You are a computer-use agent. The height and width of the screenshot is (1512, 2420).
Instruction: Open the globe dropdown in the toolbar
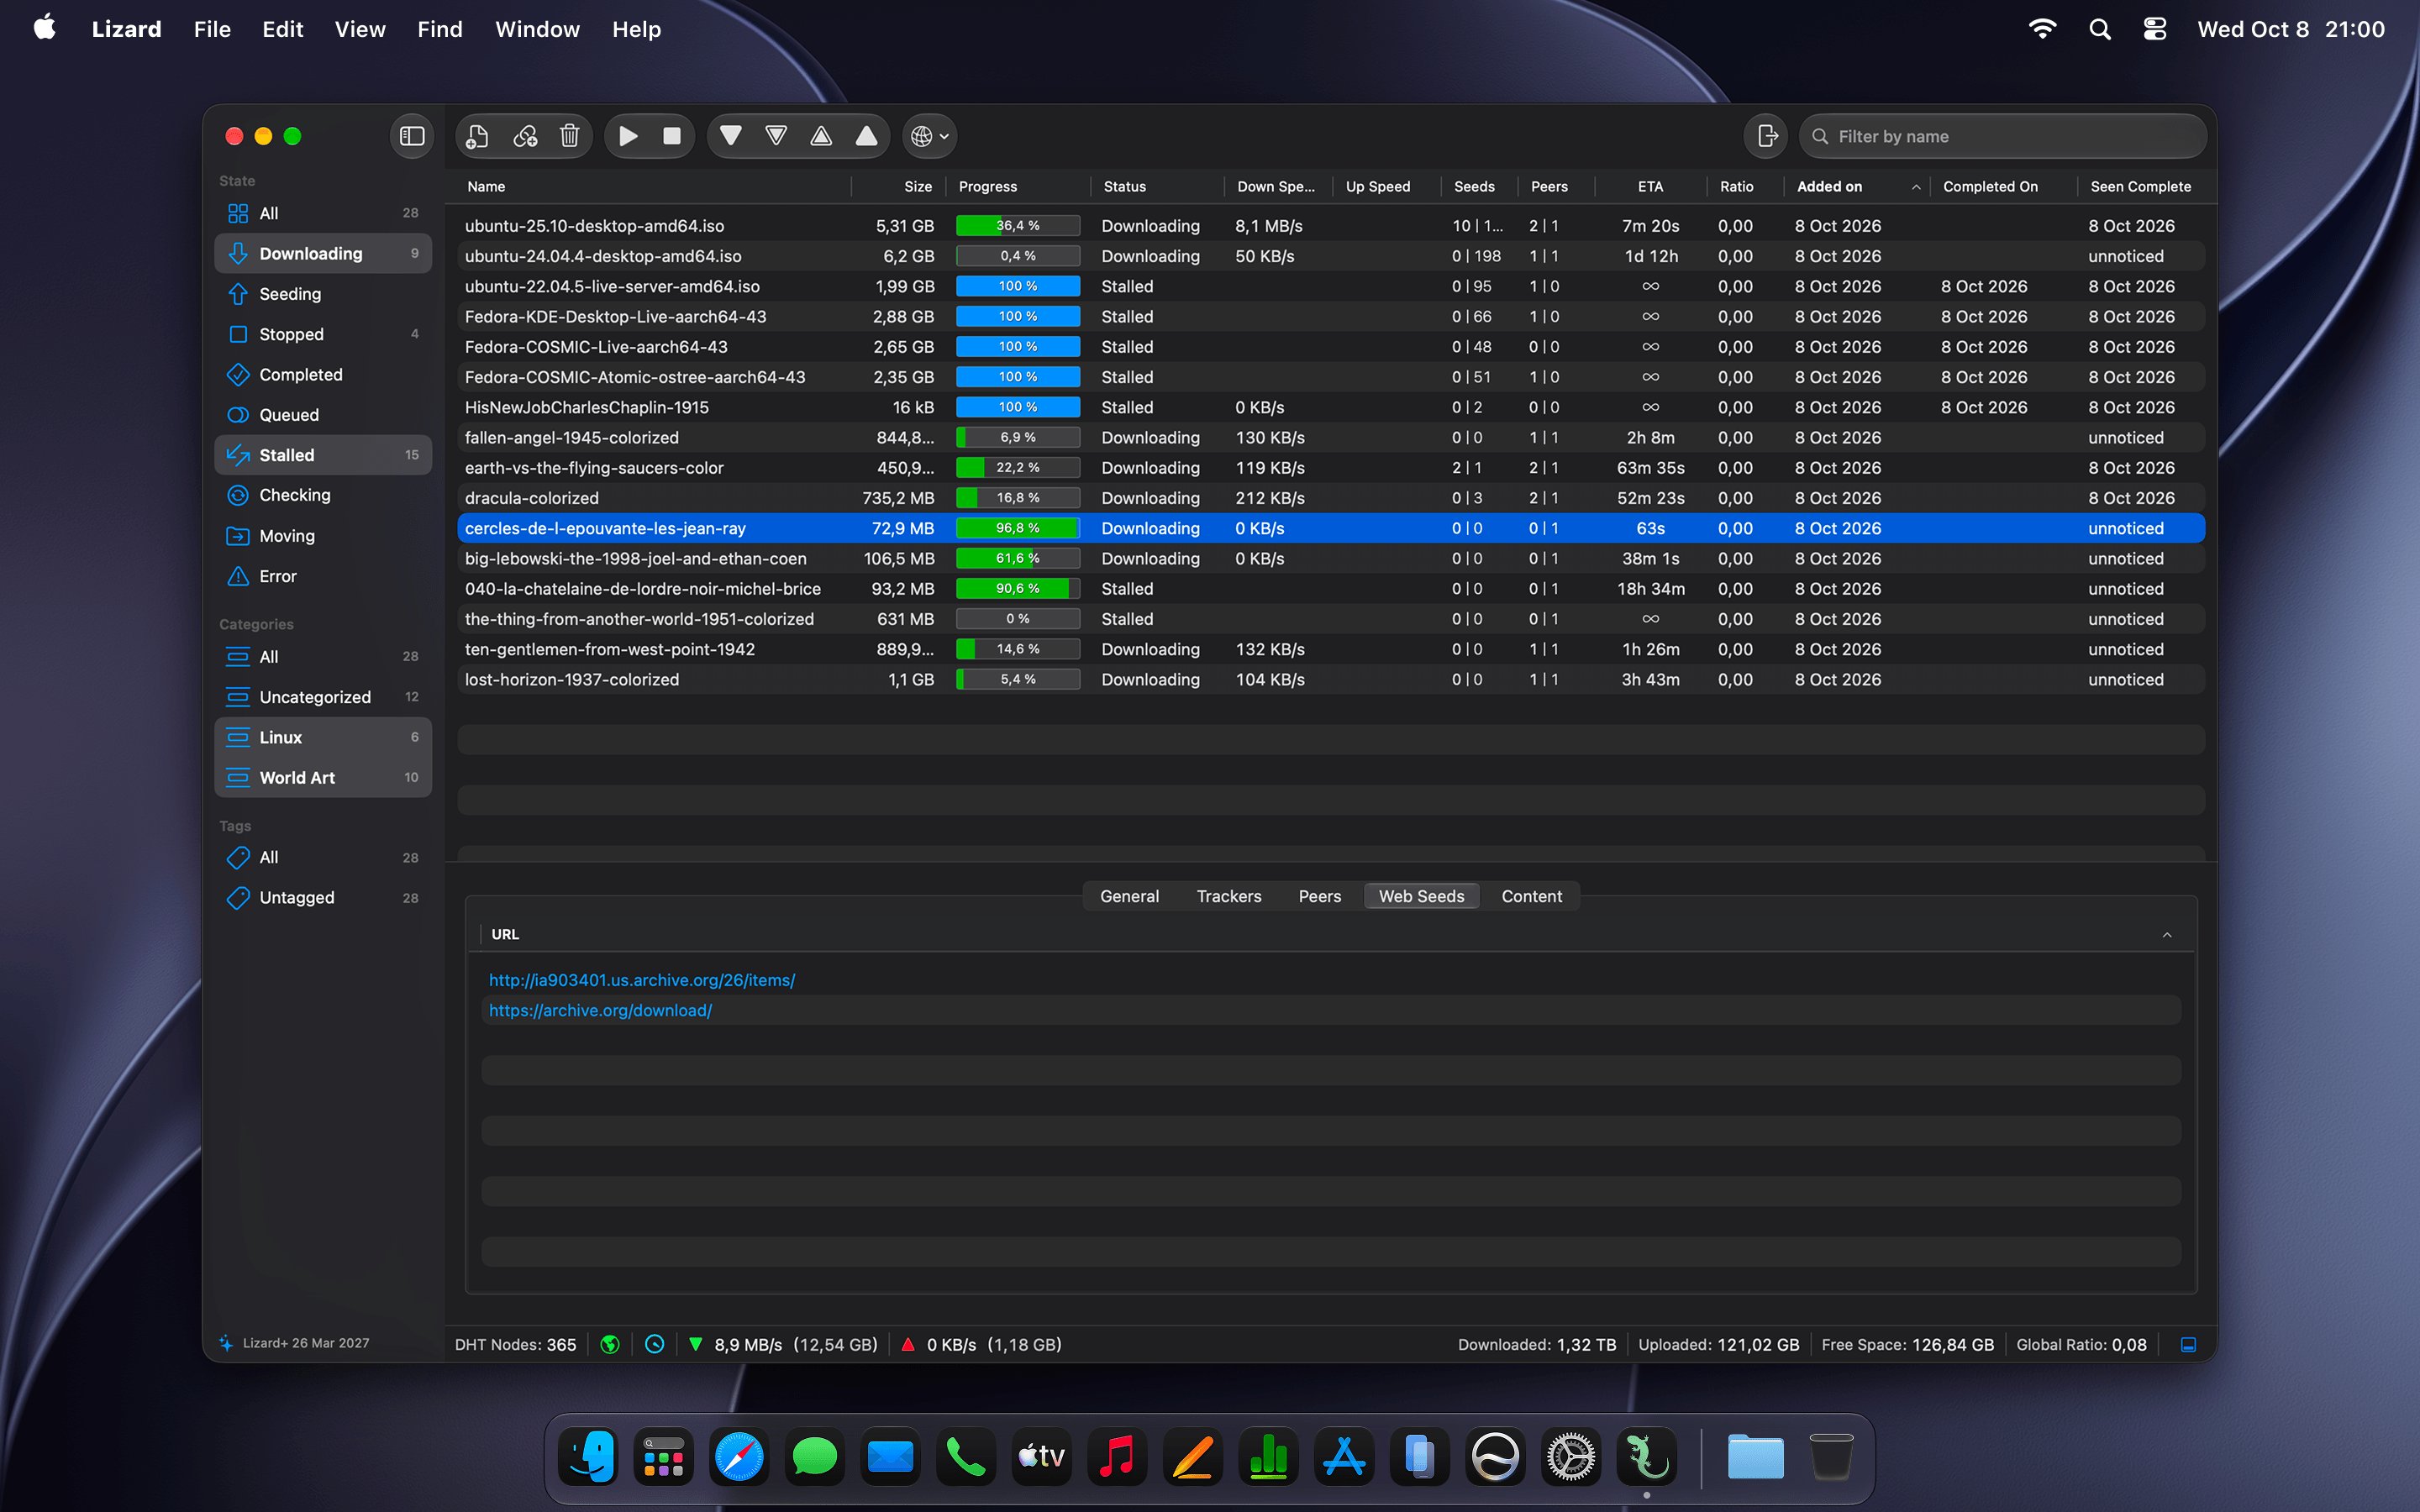coord(930,136)
